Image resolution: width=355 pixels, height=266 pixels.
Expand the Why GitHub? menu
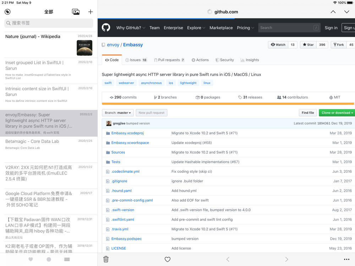131,28
